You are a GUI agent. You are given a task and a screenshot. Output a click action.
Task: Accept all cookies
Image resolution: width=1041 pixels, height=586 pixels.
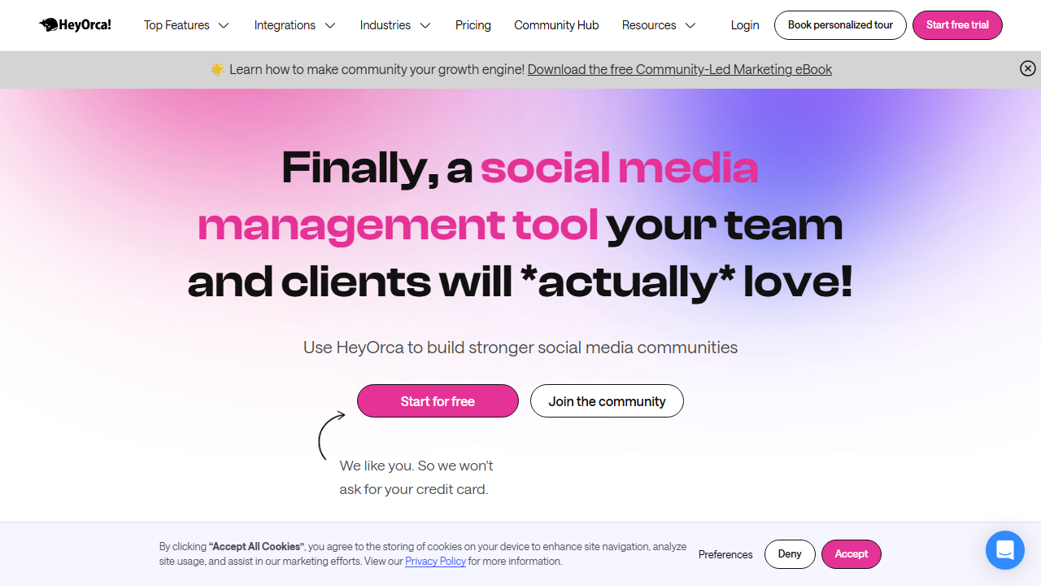852,553
